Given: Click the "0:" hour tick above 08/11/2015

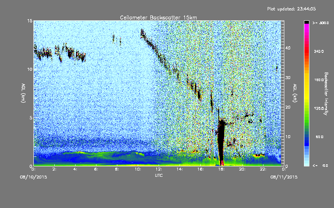Looking at the screenshot, I should pos(284,169).
